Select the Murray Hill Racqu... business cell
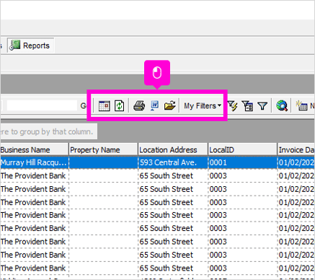Image resolution: width=315 pixels, height=280 pixels. (x=34, y=162)
